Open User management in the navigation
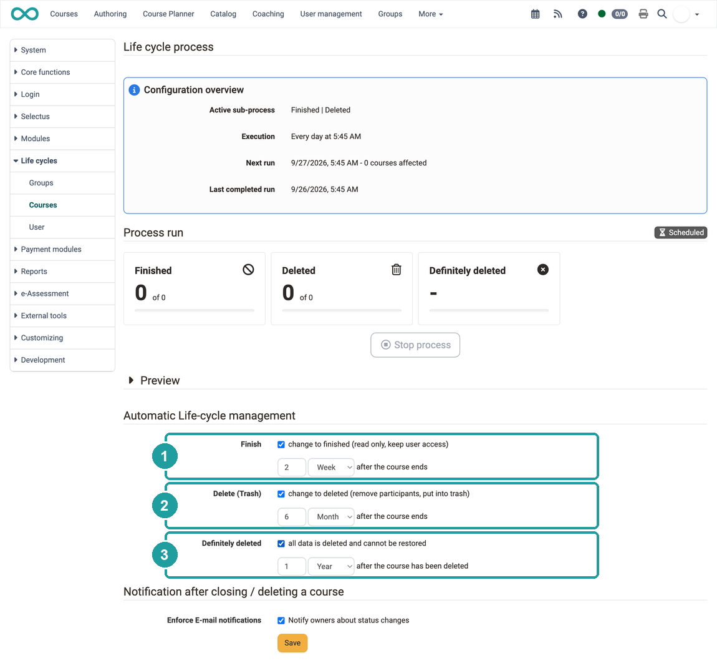 click(331, 14)
